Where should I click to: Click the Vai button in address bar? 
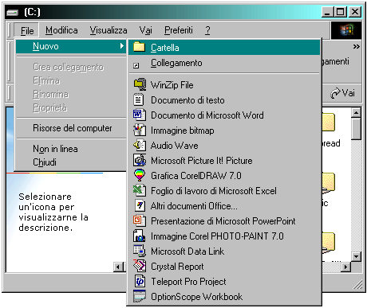[342, 93]
